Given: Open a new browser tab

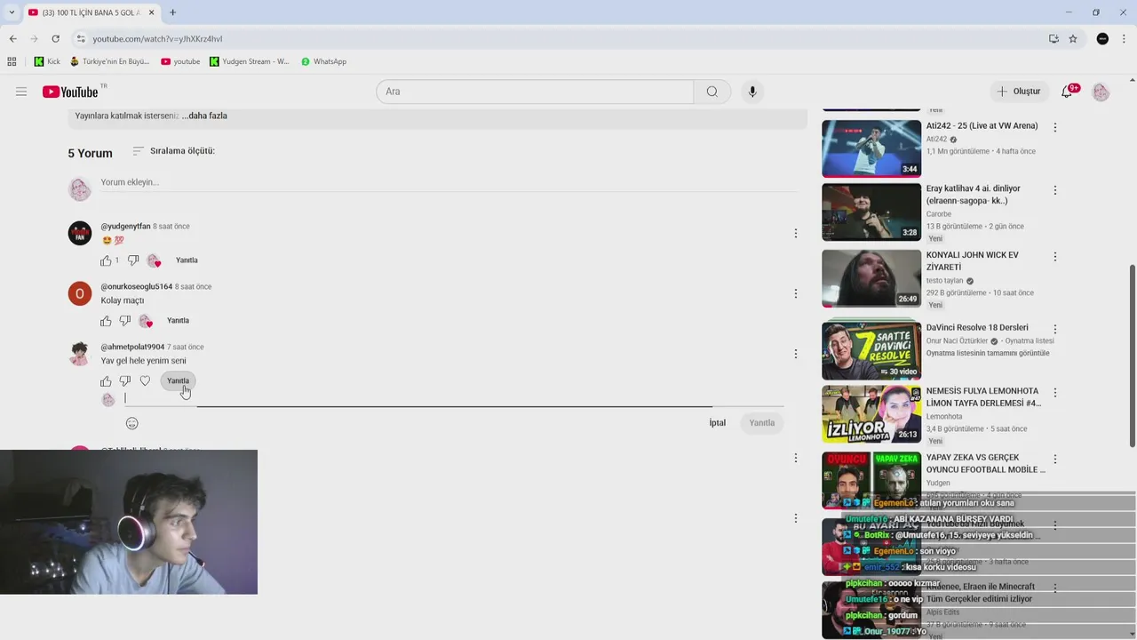Looking at the screenshot, I should click(172, 12).
